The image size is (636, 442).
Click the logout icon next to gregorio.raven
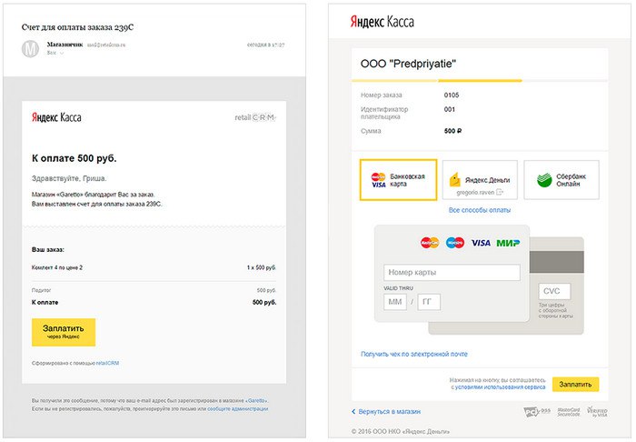coord(500,193)
